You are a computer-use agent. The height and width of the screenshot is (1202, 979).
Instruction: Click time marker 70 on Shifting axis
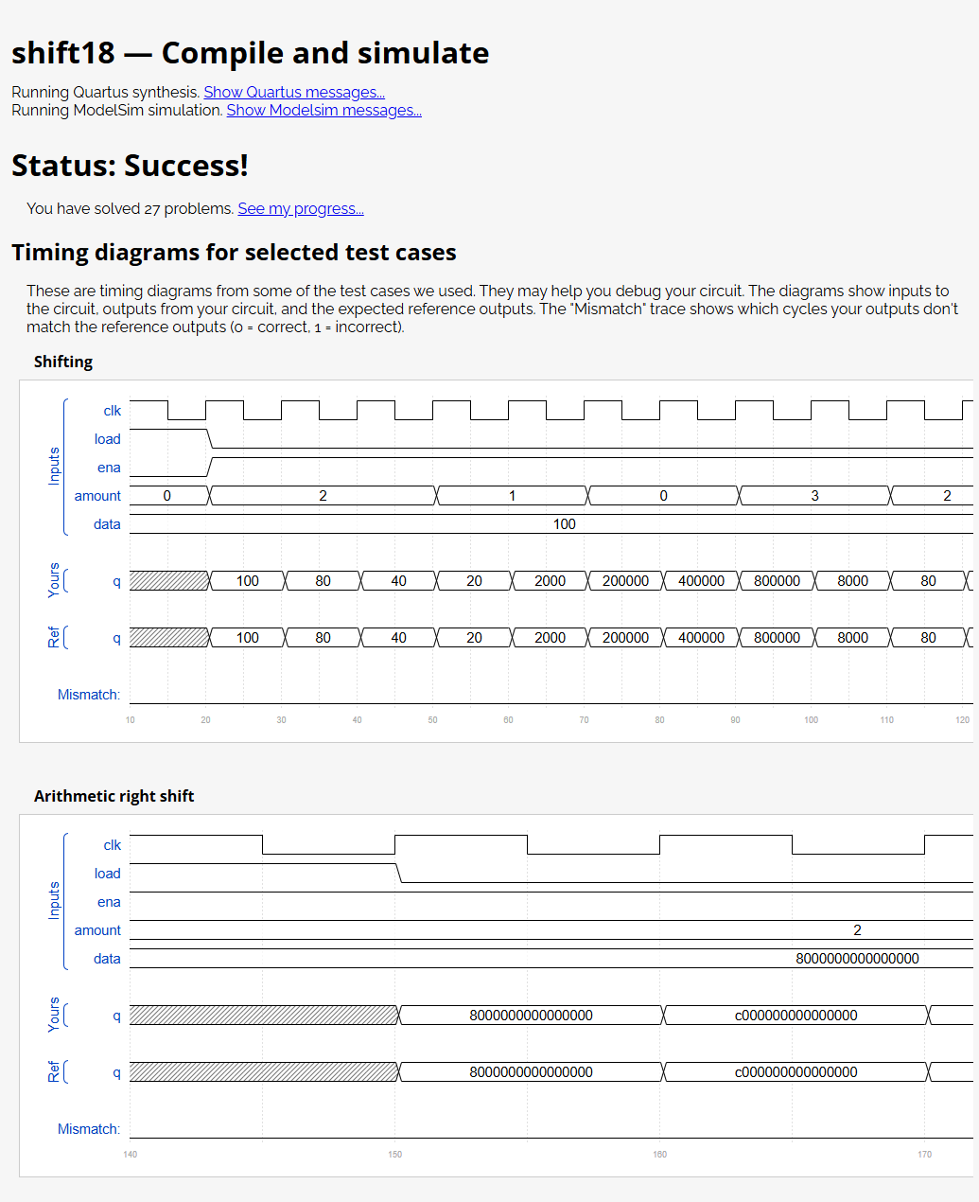(584, 720)
